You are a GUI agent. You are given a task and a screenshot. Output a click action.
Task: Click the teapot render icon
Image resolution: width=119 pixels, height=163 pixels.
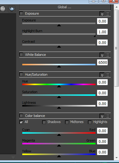click(x=12, y=9)
